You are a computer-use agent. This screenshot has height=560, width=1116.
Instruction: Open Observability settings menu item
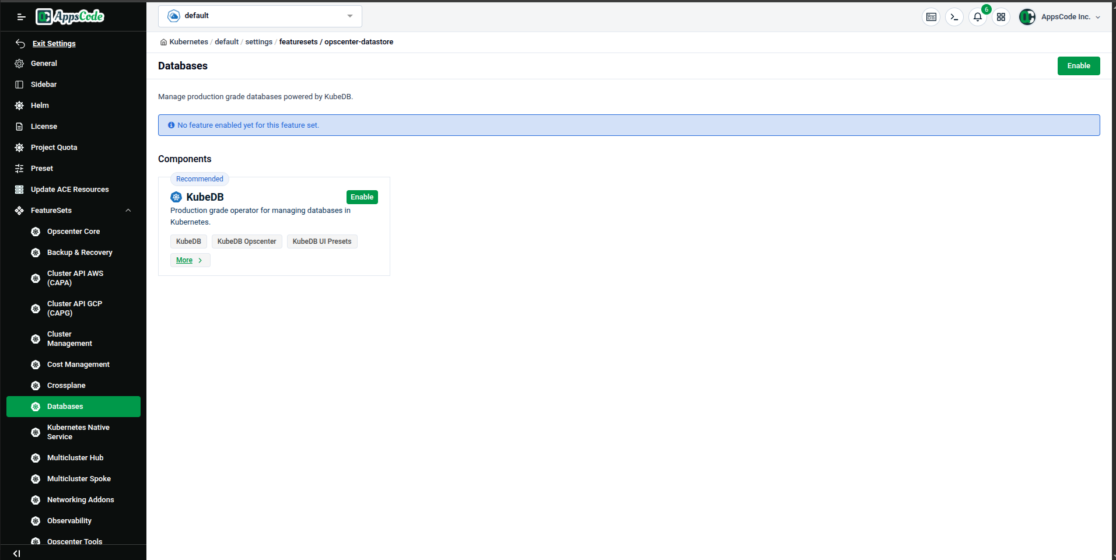click(x=68, y=520)
